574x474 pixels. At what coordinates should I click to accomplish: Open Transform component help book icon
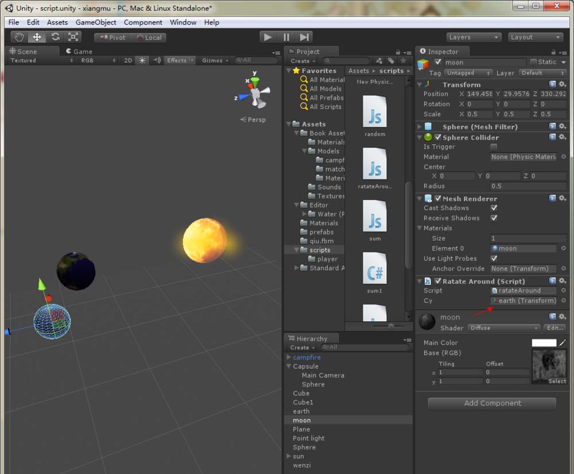(x=552, y=84)
